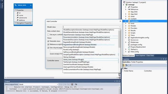The height and width of the screenshot is (94, 168).
Task: Collapse the Misc category in Properties
Action: pyautogui.click(x=123, y=68)
